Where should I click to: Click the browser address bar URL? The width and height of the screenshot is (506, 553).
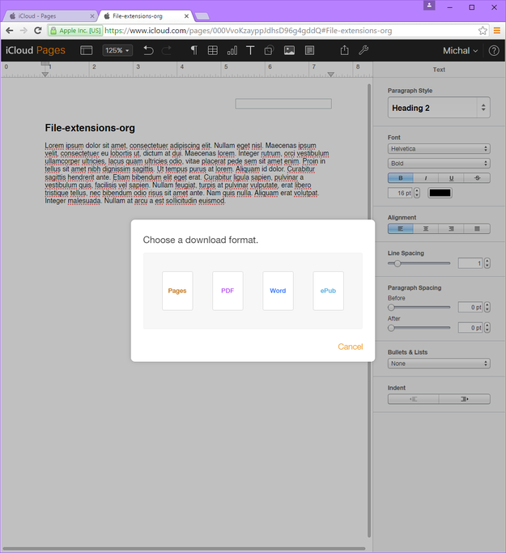pyautogui.click(x=249, y=31)
